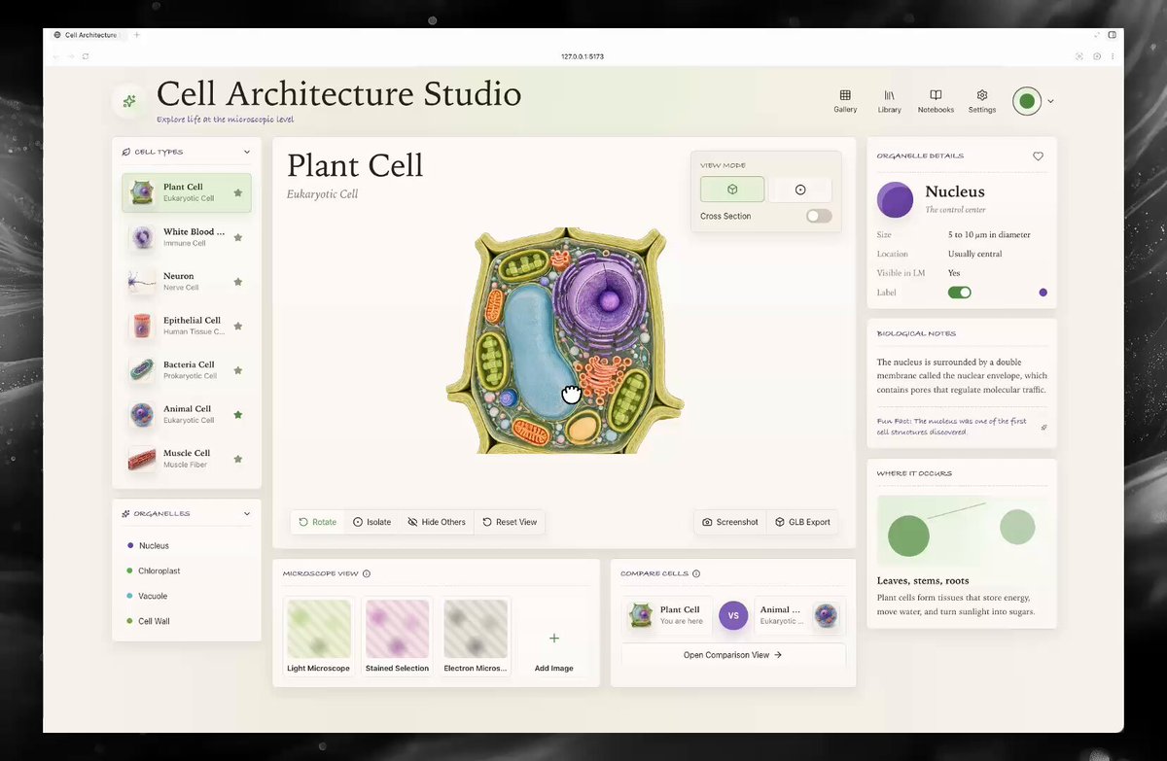This screenshot has width=1167, height=761.
Task: Toggle favorite star for Animal Cell
Action: (238, 415)
